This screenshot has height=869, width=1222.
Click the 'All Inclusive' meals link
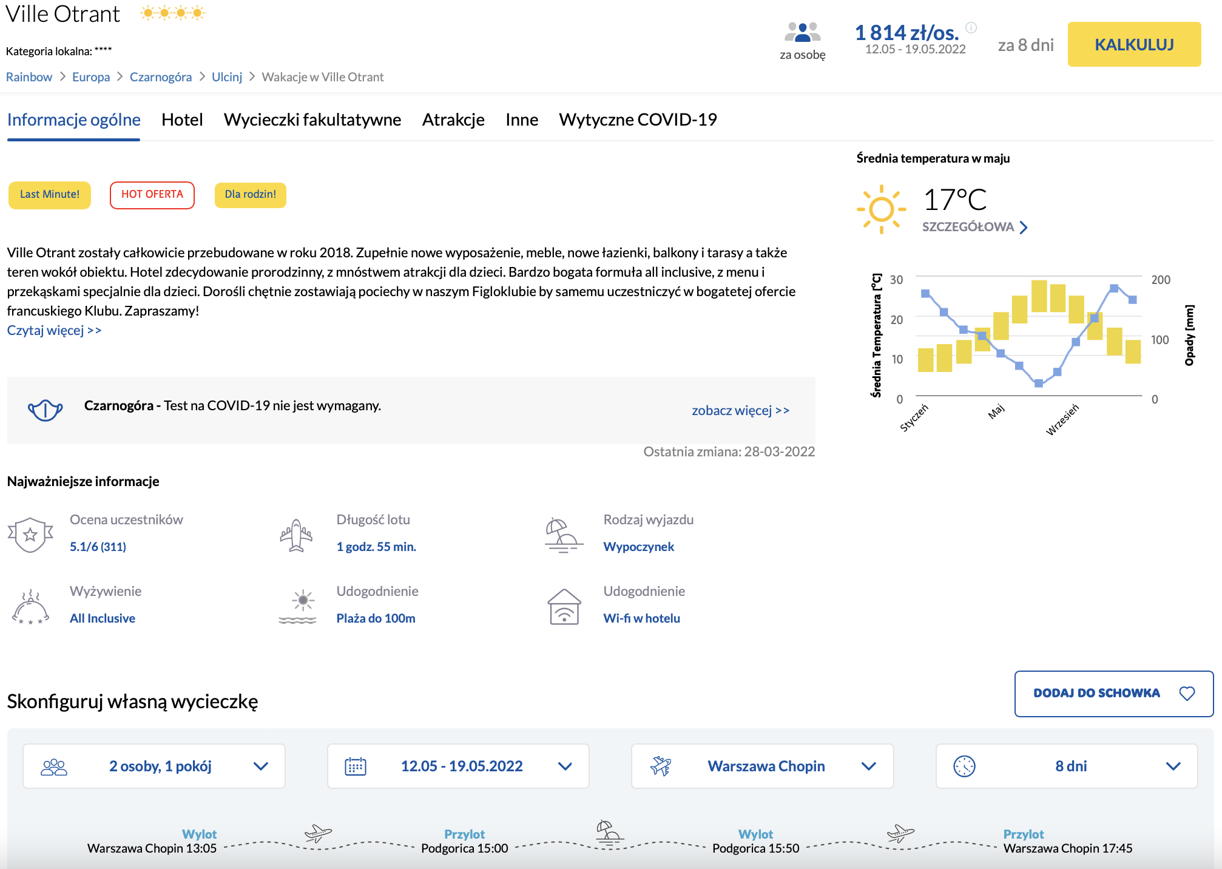click(103, 618)
